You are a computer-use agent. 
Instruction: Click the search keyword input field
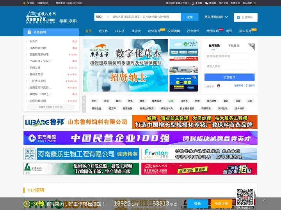click(146, 17)
